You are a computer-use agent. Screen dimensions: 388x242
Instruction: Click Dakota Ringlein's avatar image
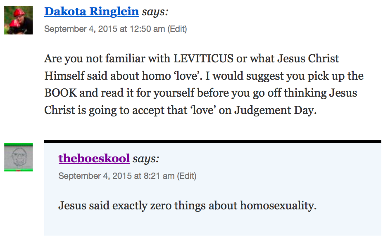coord(19,20)
